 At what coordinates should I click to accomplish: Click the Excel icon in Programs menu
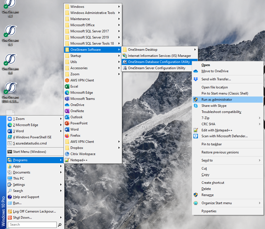67,86
